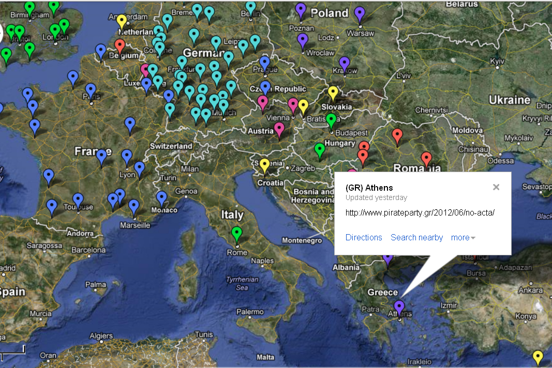Image resolution: width=552 pixels, height=368 pixels.
Task: Expand the "more" dropdown in info window
Action: [x=463, y=237]
